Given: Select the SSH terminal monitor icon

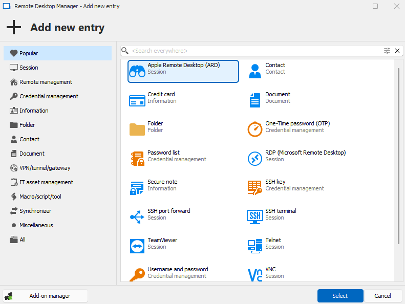Looking at the screenshot, I should coord(255,216).
